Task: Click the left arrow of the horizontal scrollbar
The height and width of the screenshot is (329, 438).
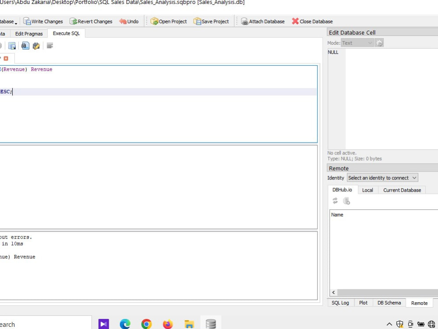Action: (333, 292)
